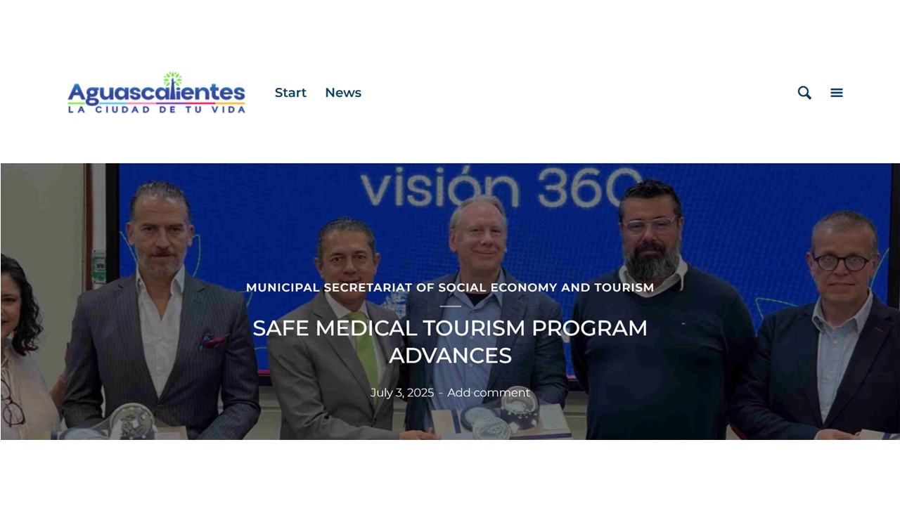Viewport: 900px width, 506px height.
Task: Click the green tree emblem above the logo
Action: pos(172,79)
